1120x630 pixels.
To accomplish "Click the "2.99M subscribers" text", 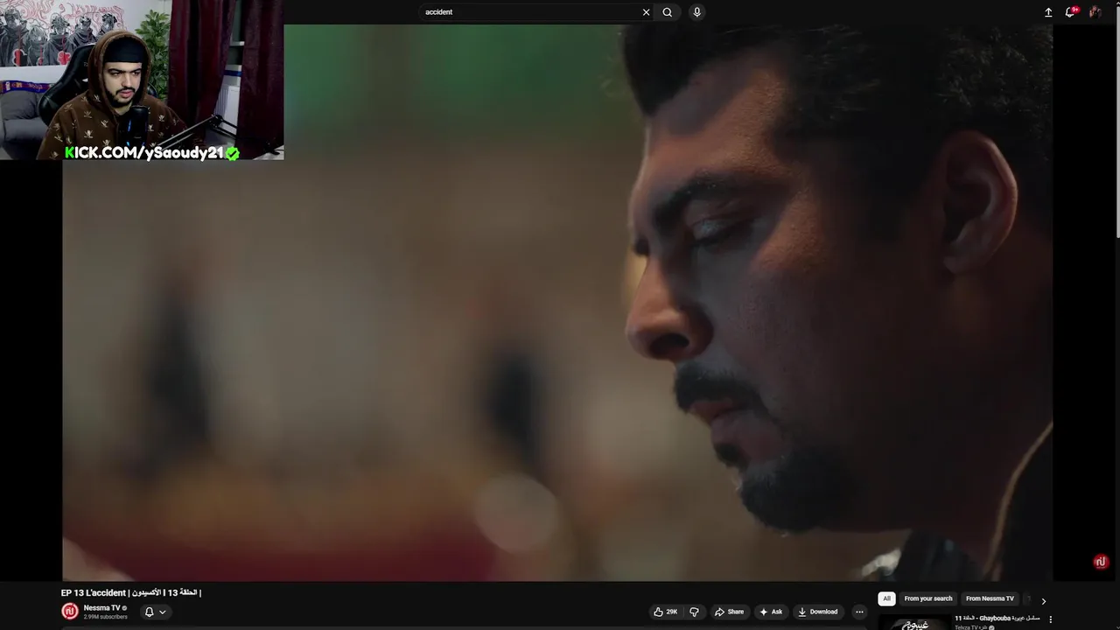I will tap(105, 618).
